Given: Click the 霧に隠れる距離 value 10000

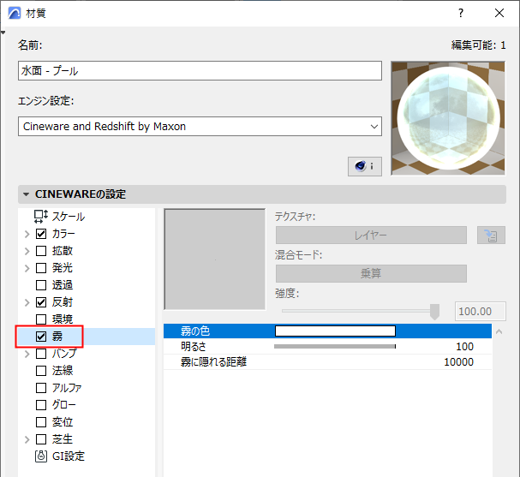Looking at the screenshot, I should coord(458,362).
